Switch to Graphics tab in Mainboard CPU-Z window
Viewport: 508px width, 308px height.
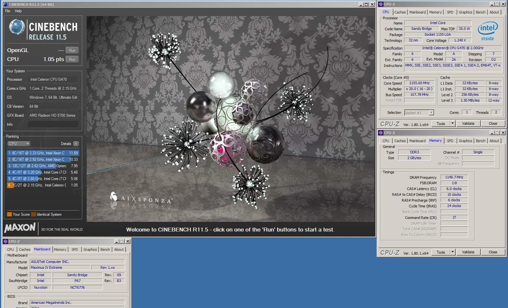pos(90,249)
